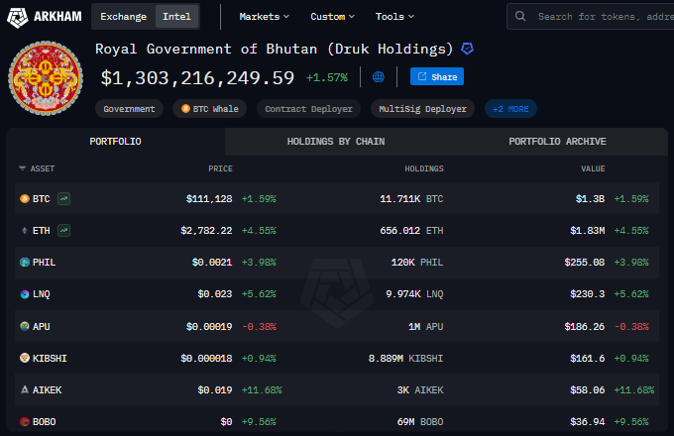Click the APU -0.38% price change
Screen dimensions: 674x436
click(x=260, y=326)
